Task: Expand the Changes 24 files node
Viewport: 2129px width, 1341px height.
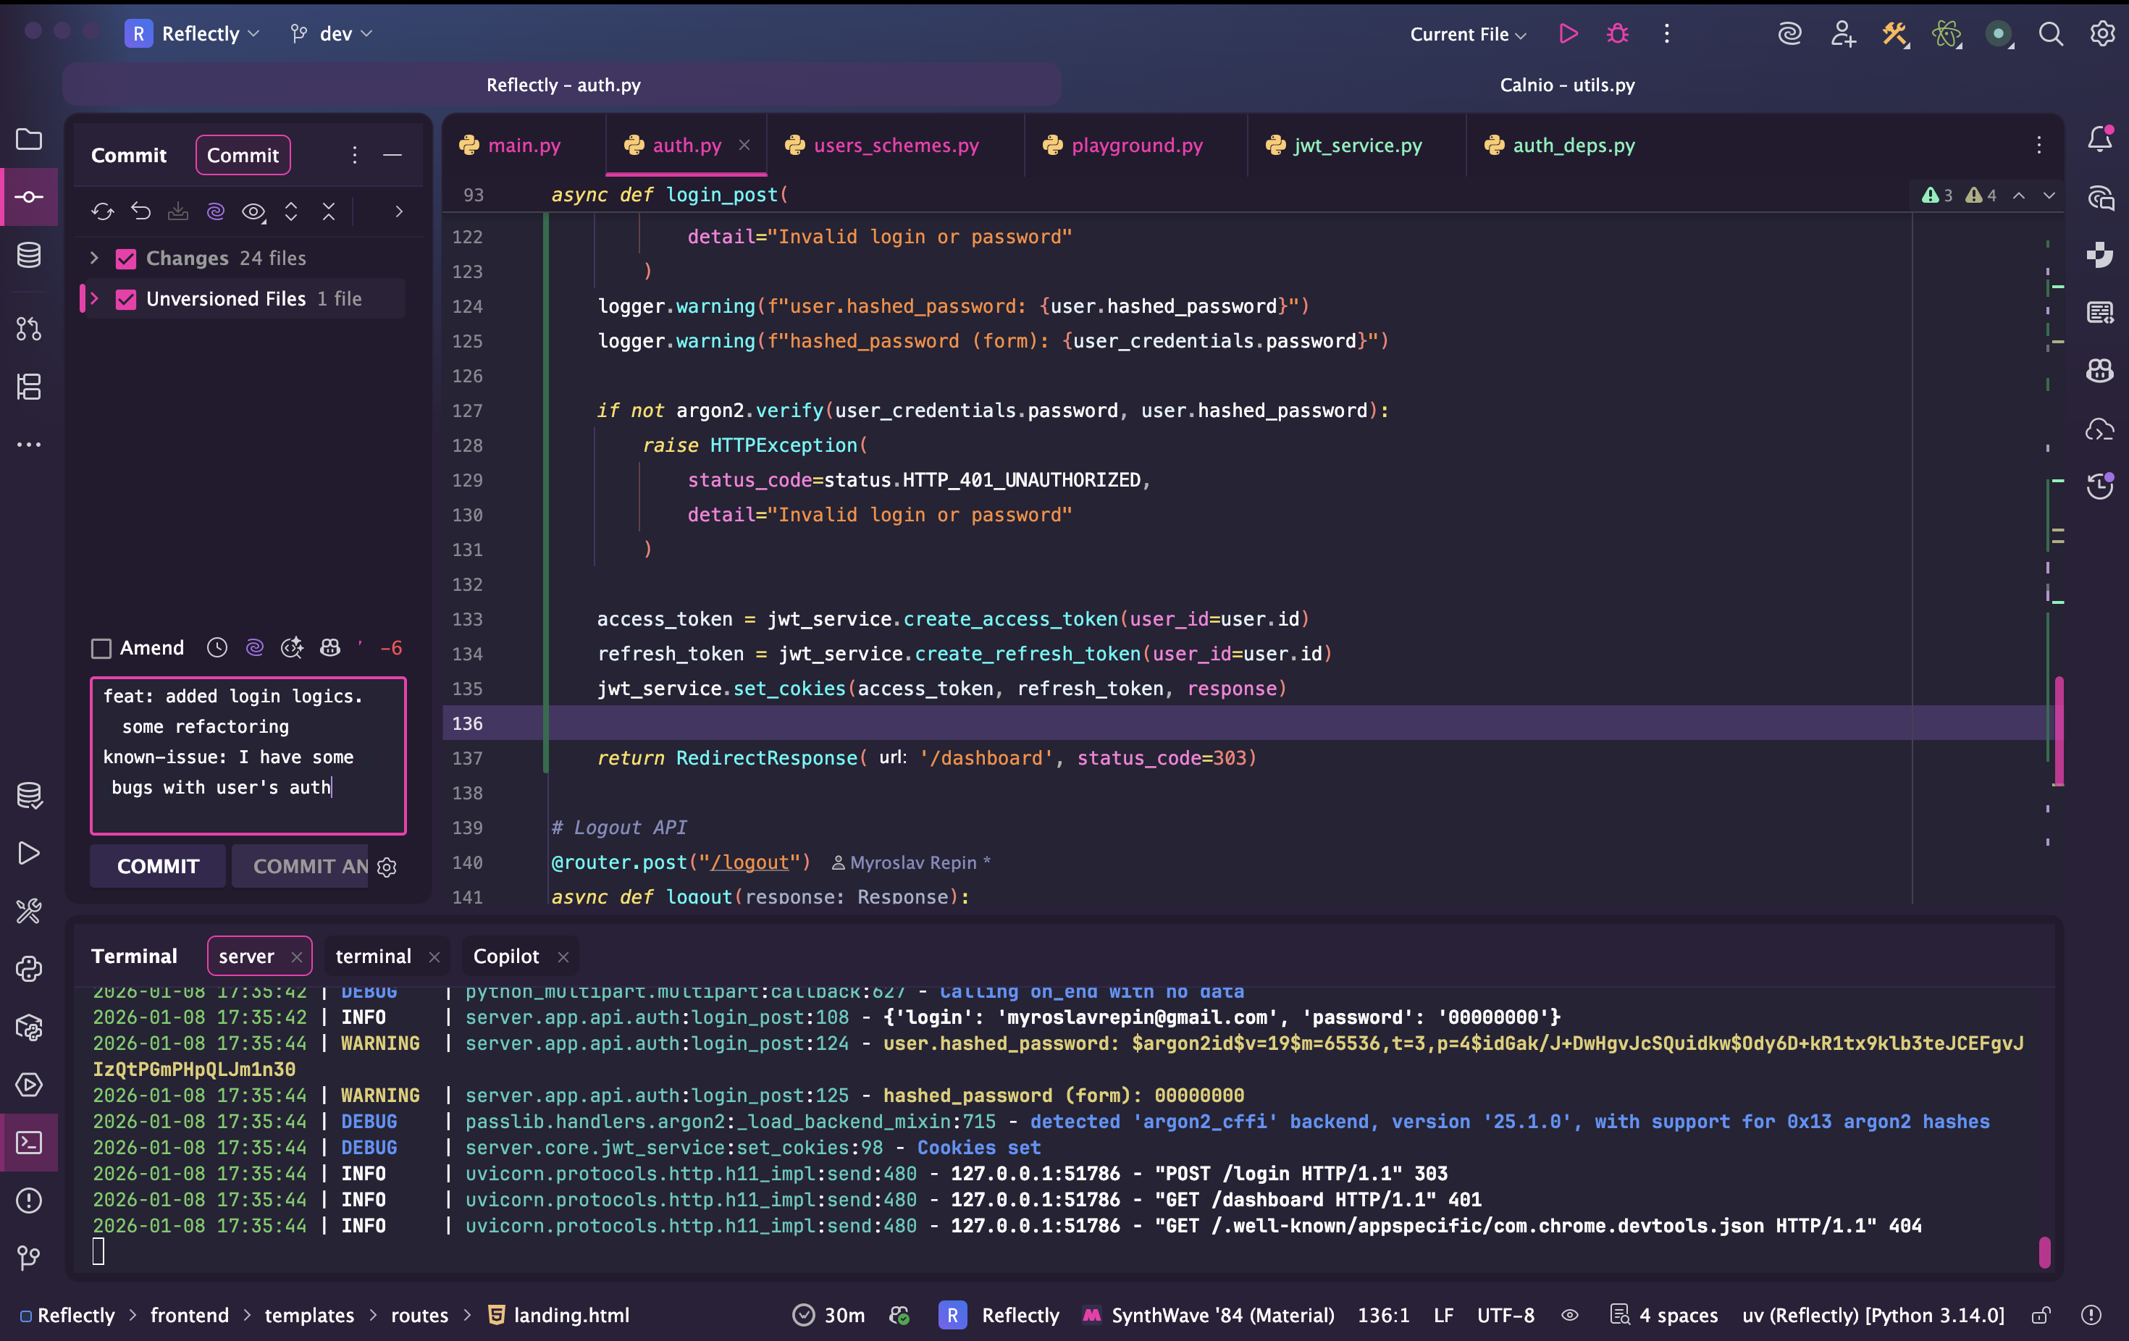Action: coord(93,258)
